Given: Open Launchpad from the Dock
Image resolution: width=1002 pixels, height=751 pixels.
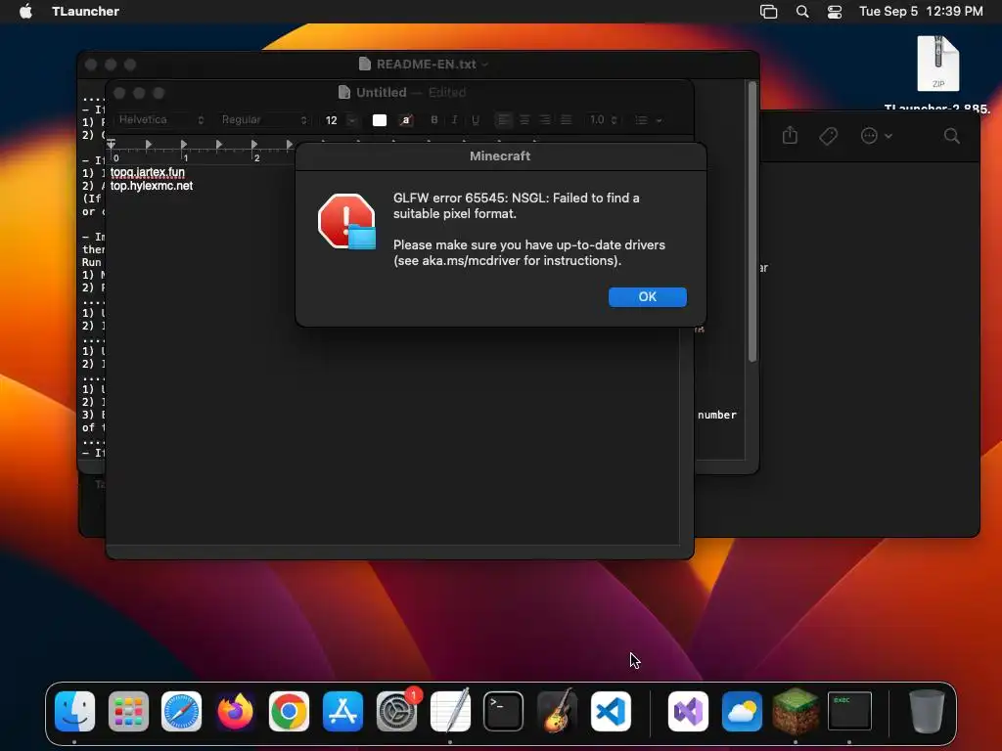Looking at the screenshot, I should click(x=128, y=711).
